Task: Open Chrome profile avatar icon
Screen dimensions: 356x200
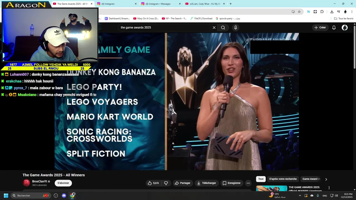Action: click(345, 12)
